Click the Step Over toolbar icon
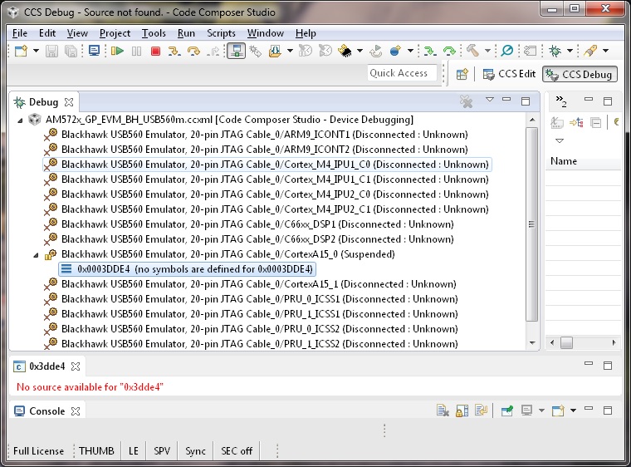This screenshot has width=631, height=467. tap(193, 52)
